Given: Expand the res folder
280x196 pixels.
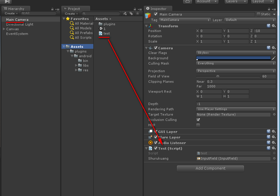Looking at the screenshot, I should (x=76, y=70).
